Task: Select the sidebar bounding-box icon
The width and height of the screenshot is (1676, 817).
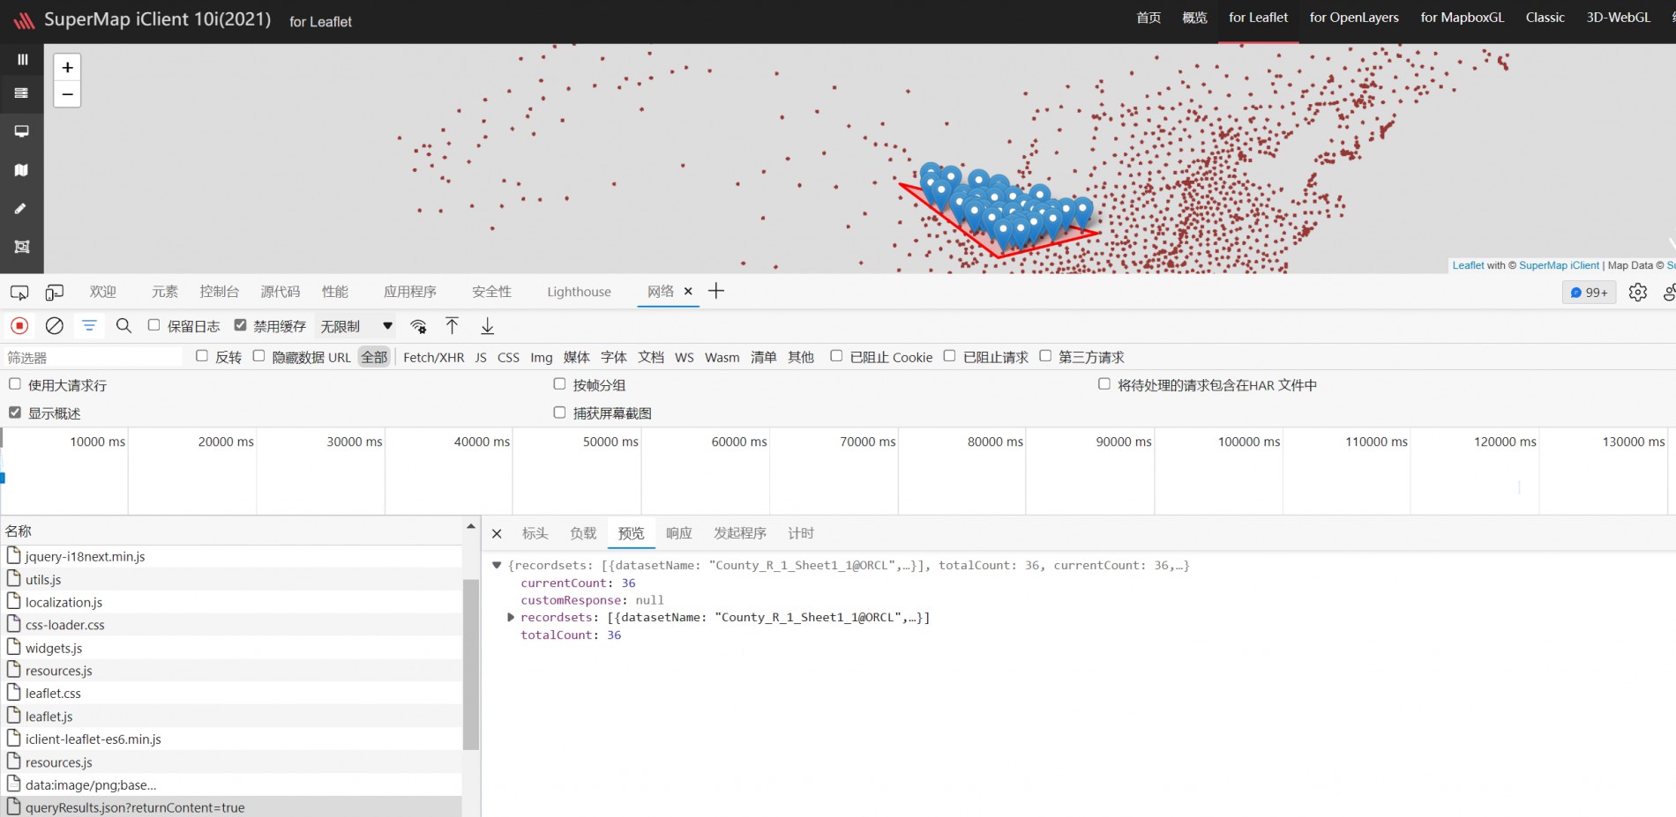Action: pyautogui.click(x=22, y=247)
